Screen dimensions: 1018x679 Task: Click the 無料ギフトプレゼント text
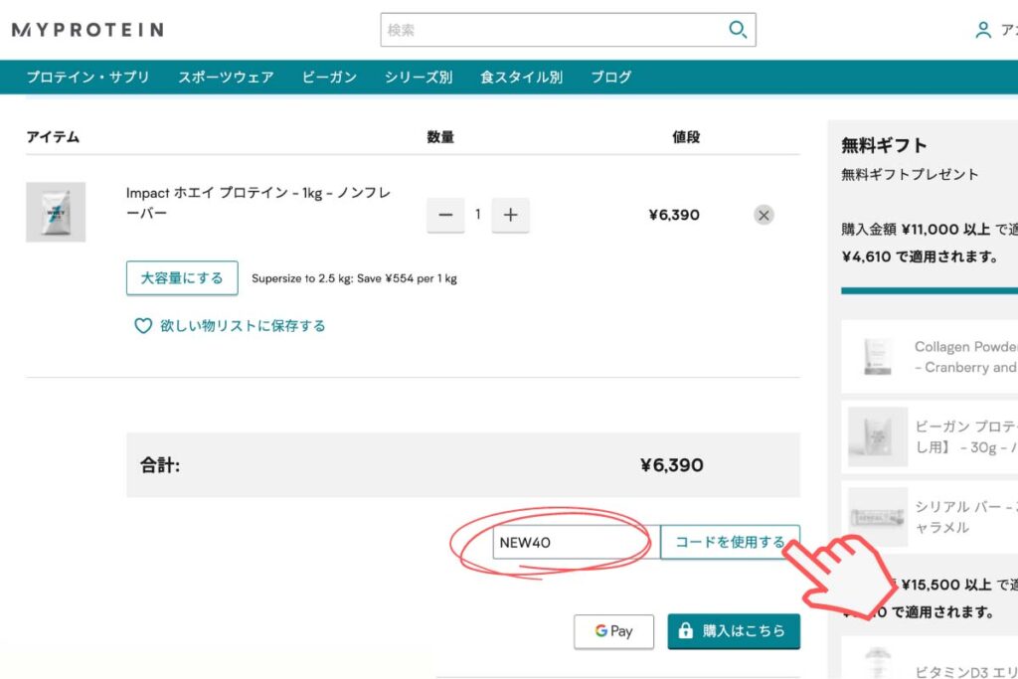coord(910,175)
